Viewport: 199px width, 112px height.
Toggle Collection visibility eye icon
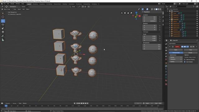[x=197, y=11]
